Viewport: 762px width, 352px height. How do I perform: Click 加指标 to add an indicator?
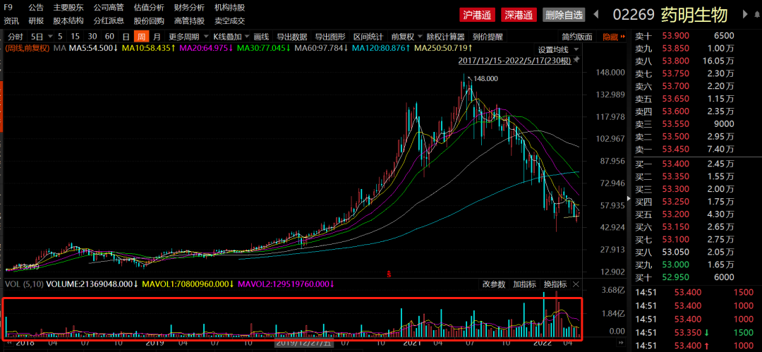(x=524, y=284)
